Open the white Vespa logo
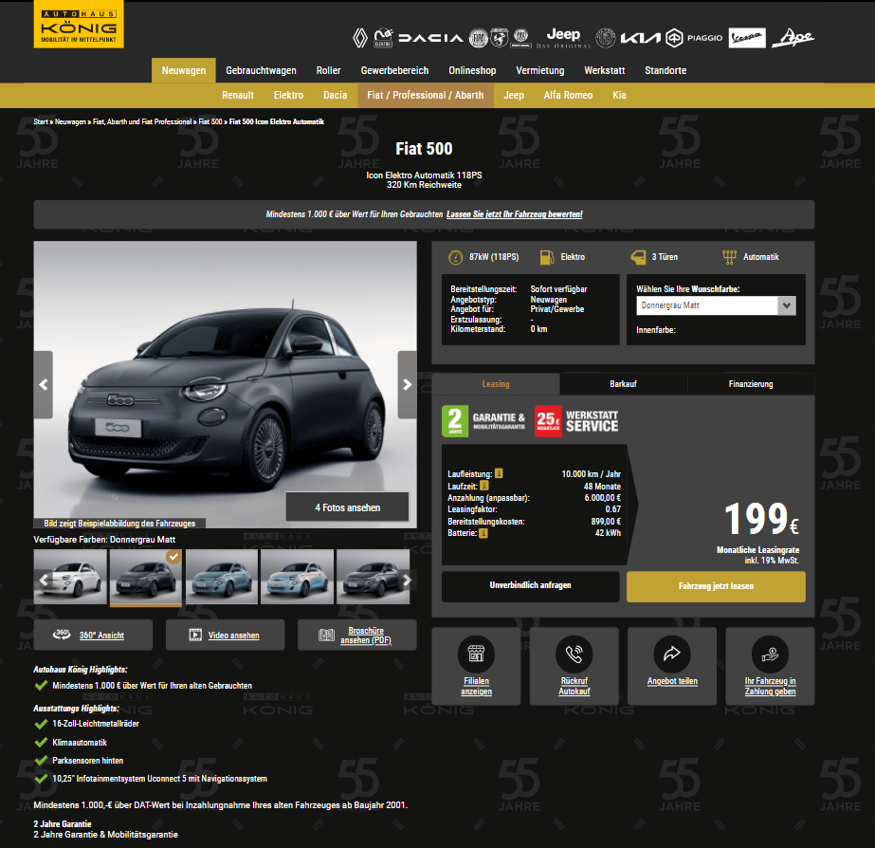The width and height of the screenshot is (875, 848). (x=747, y=38)
